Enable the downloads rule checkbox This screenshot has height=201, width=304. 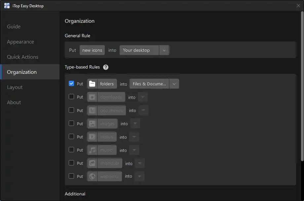(x=71, y=97)
